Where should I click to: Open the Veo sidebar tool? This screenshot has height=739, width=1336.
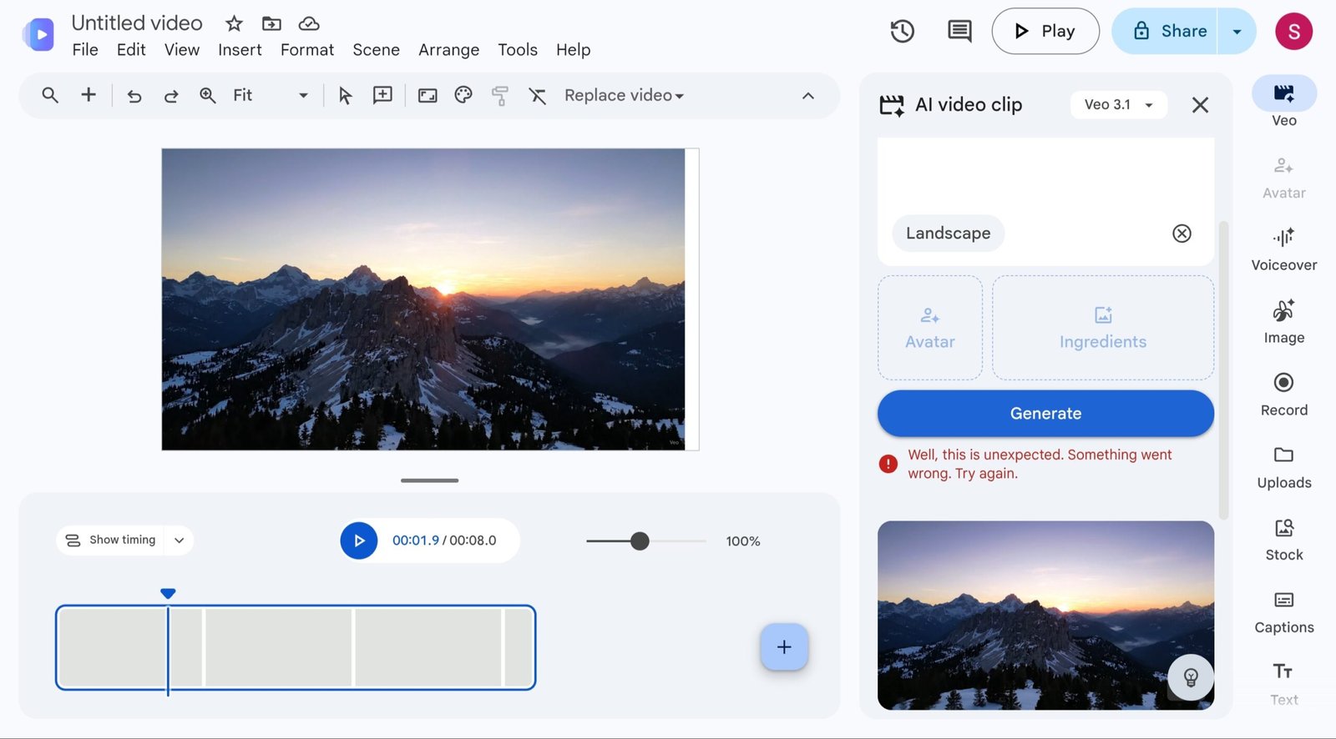tap(1284, 102)
